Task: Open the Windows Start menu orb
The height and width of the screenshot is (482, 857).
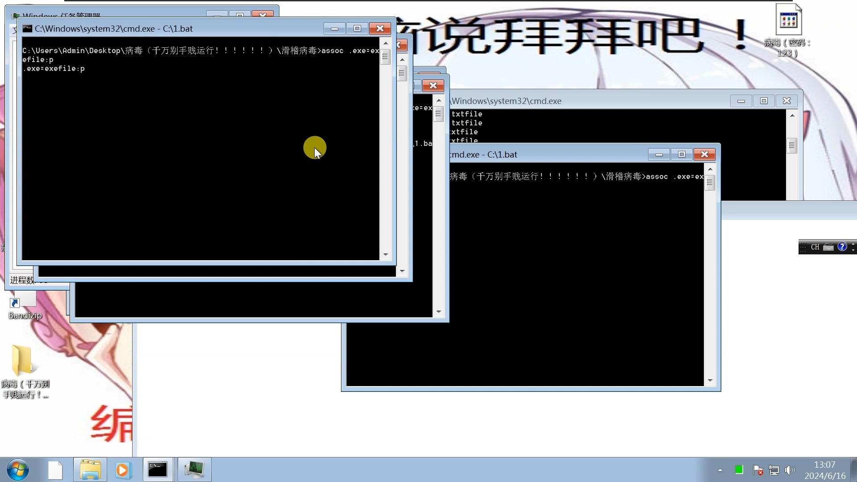Action: [x=18, y=470]
